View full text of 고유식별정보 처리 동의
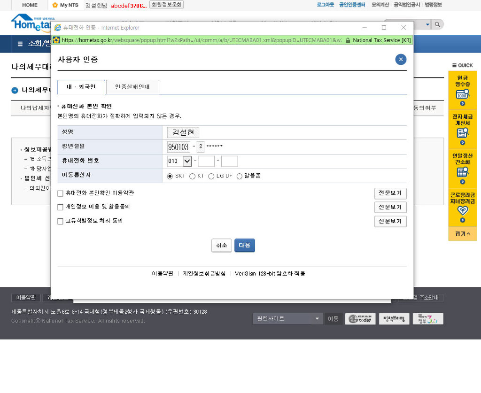The image size is (481, 393). pos(390,221)
